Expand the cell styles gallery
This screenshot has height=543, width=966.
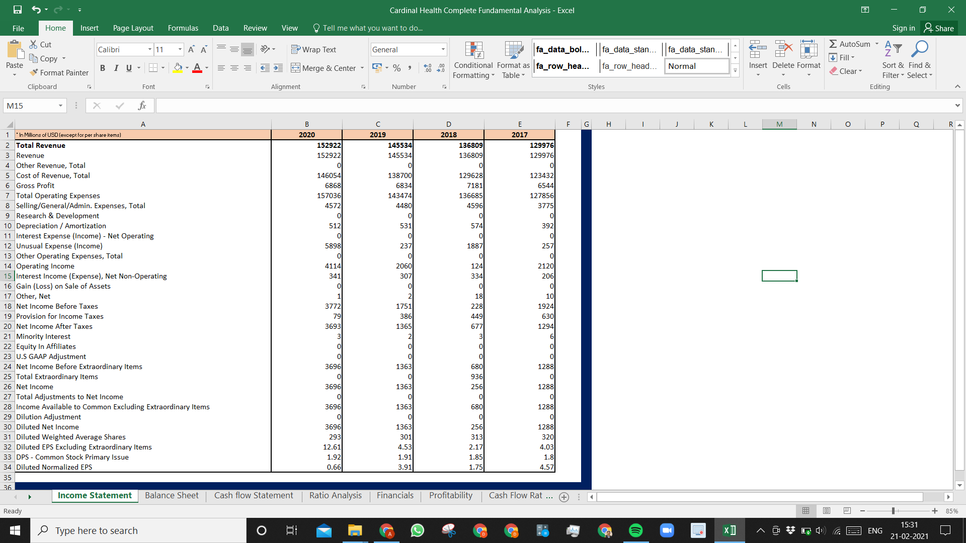coord(735,71)
